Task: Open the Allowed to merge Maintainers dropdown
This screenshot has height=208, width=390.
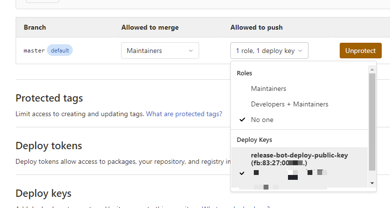Action: click(160, 51)
